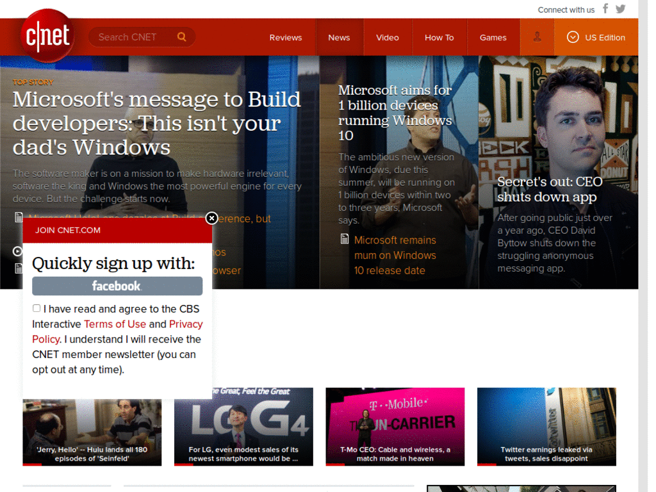The width and height of the screenshot is (656, 492).
Task: Open the Microsoft's message to Build headline
Action: 156,123
